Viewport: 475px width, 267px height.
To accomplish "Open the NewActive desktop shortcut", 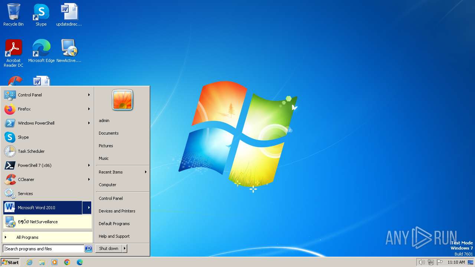I will [69, 51].
